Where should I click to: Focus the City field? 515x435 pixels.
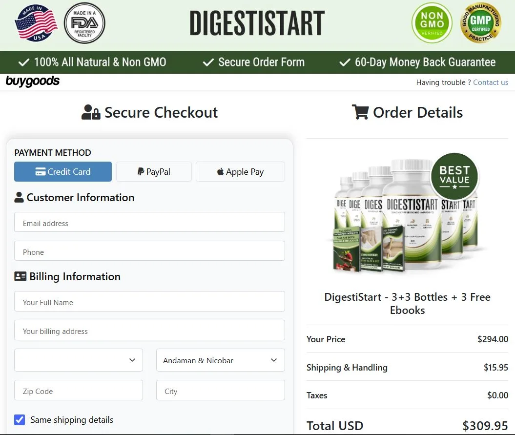tap(220, 390)
